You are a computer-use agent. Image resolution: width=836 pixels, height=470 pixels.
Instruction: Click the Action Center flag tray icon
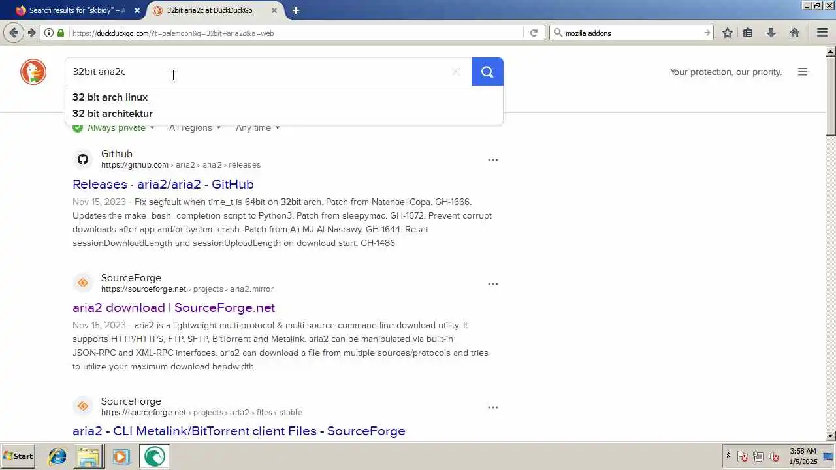pos(743,457)
